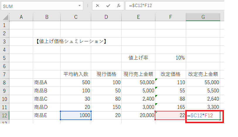The width and height of the screenshot is (238, 137).
Task: Click the editing cell with =$C12*F12
Action: click(x=203, y=115)
